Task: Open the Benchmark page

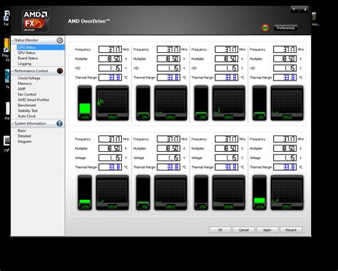Action: (27, 106)
